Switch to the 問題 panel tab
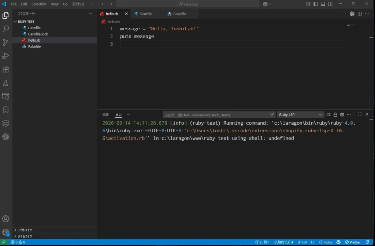The image size is (375, 246). click(105, 114)
